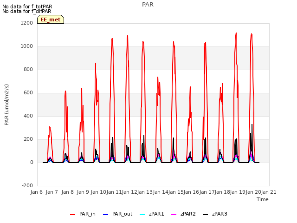The width and height of the screenshot is (297, 223).
Task: Click the black zPAR3 legend swatch
Action: click(205, 215)
